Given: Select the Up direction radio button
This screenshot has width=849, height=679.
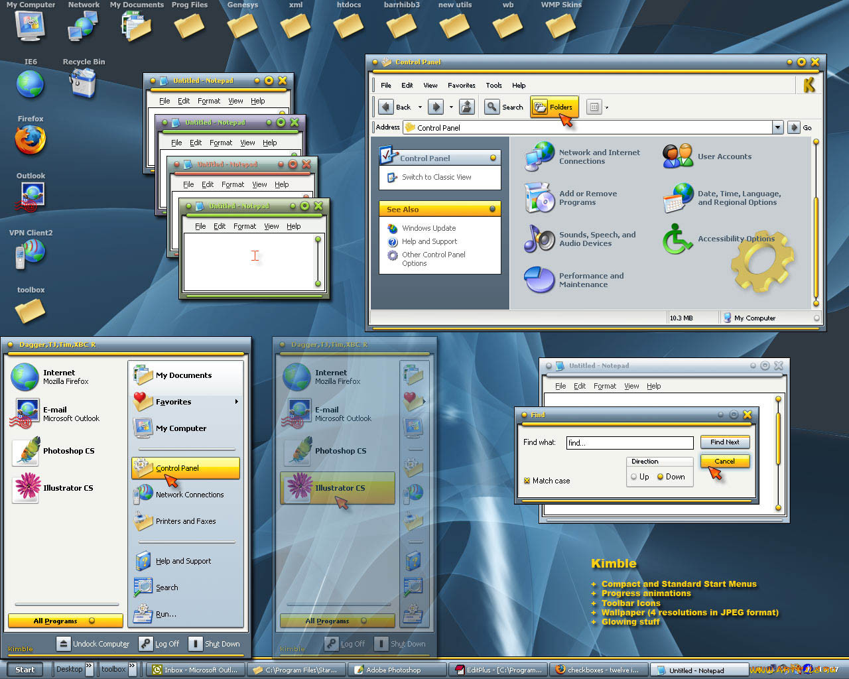Looking at the screenshot, I should click(x=639, y=477).
